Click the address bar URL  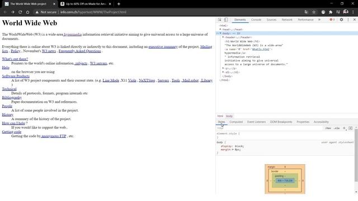pos(93,12)
